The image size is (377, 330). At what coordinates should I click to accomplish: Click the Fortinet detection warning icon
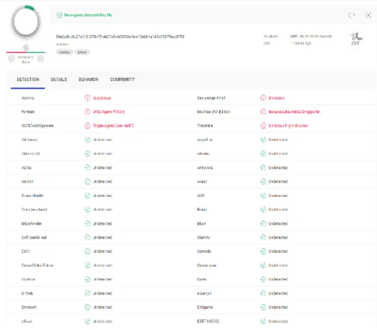(88, 112)
